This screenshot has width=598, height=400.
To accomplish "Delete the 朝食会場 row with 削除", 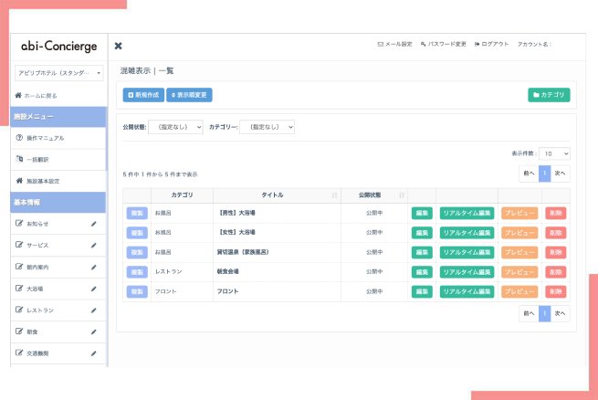I will click(556, 272).
